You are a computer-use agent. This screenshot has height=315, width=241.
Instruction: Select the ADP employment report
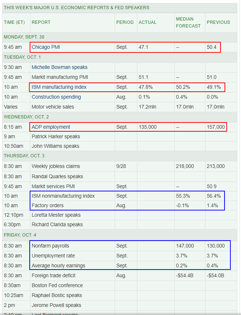(51, 127)
